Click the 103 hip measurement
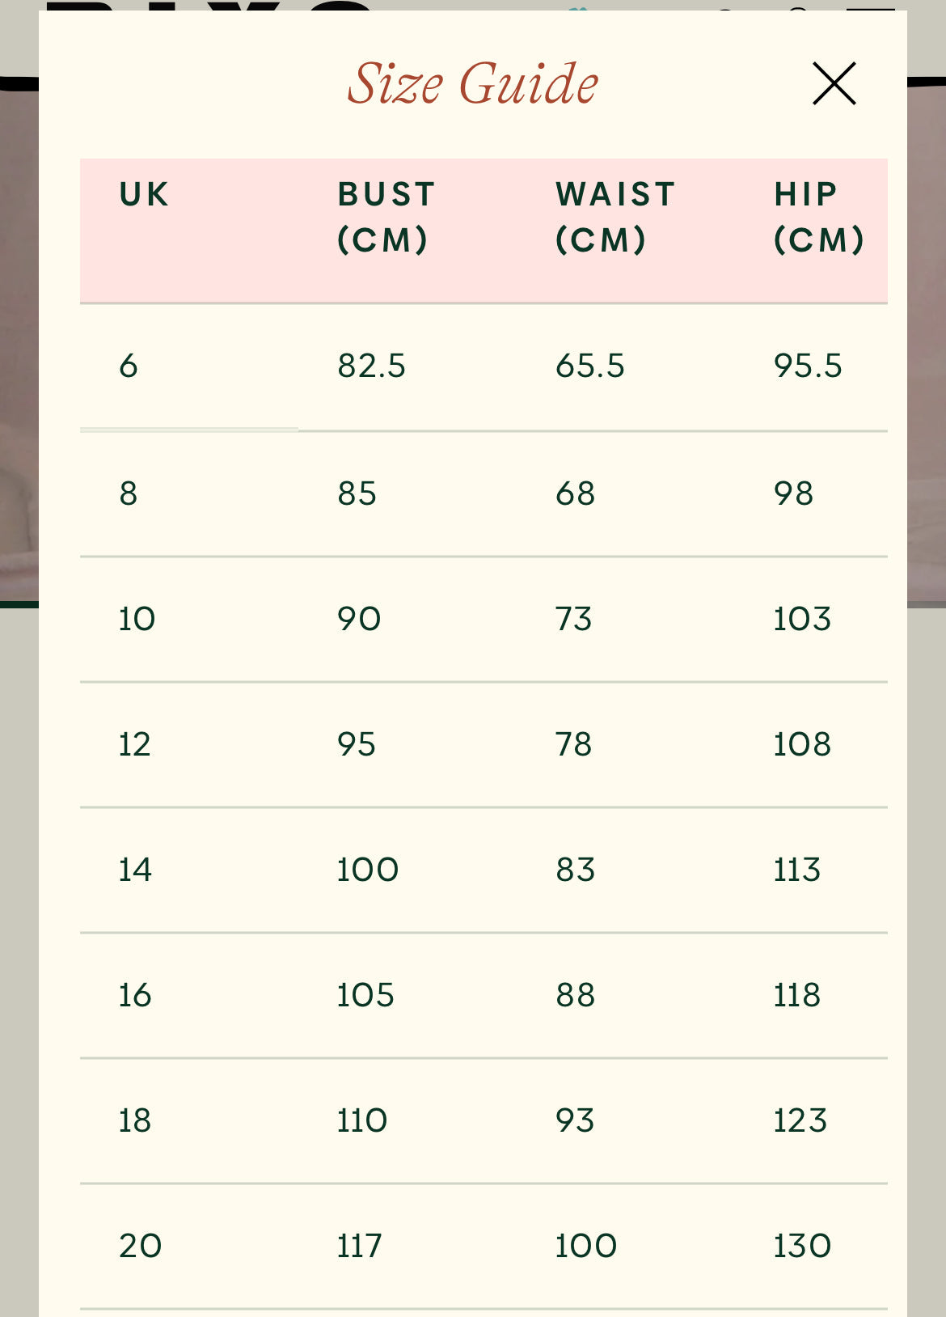 pyautogui.click(x=802, y=619)
